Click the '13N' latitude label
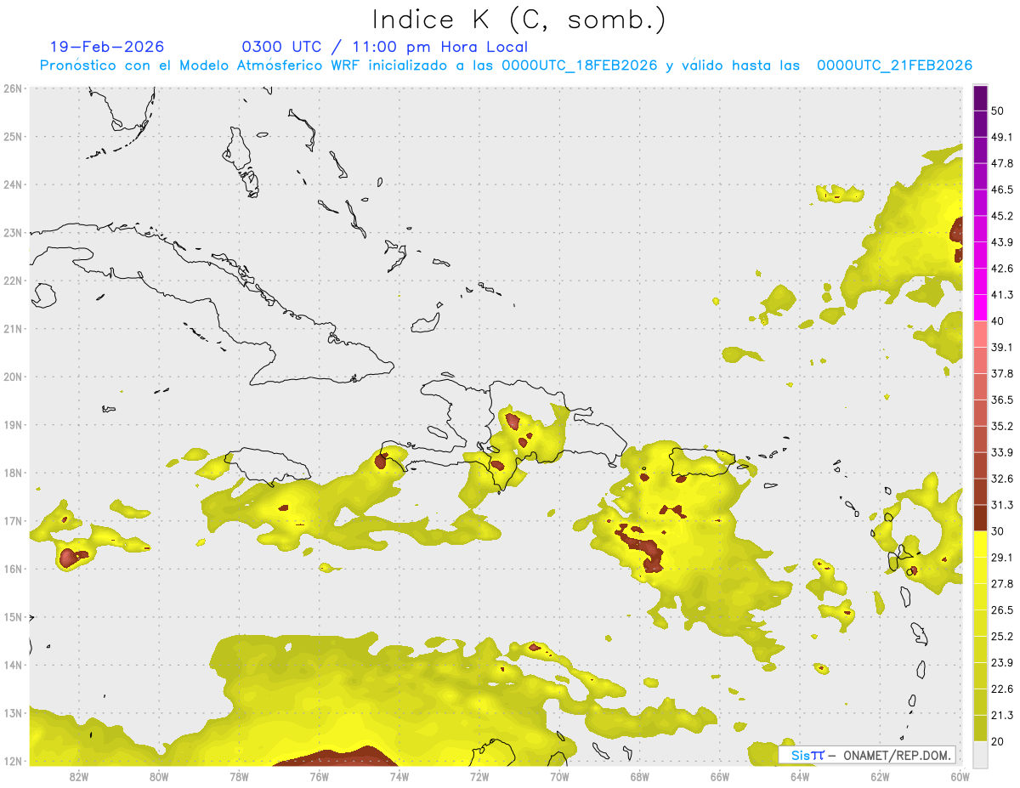The width and height of the screenshot is (1020, 788). coord(13,712)
